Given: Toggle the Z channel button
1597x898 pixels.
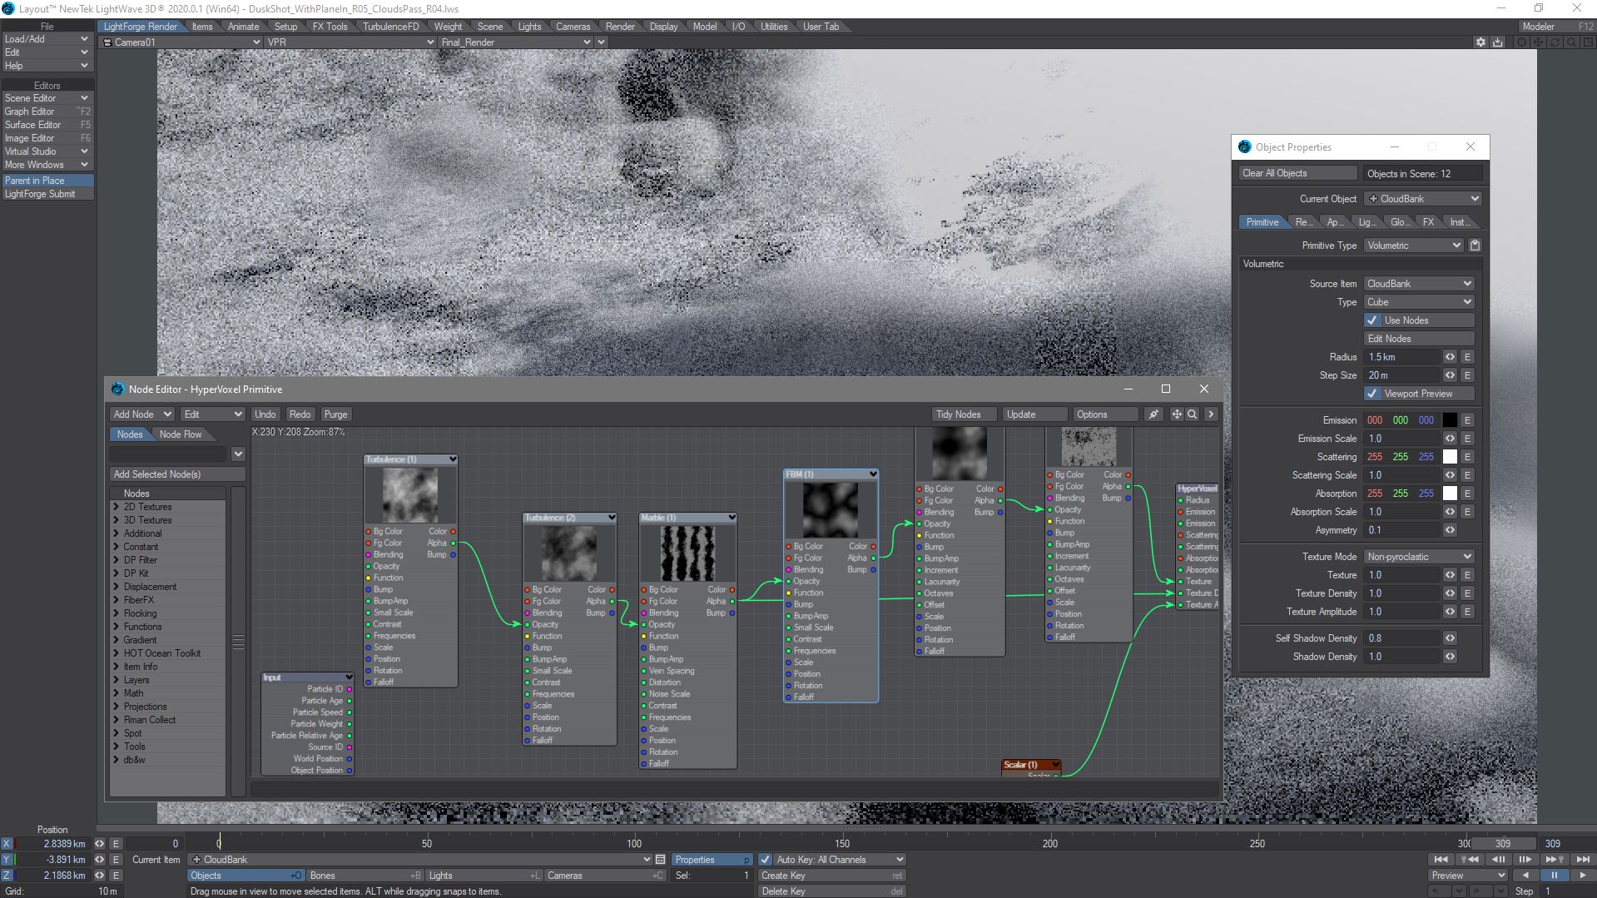Looking at the screenshot, I should coord(7,876).
